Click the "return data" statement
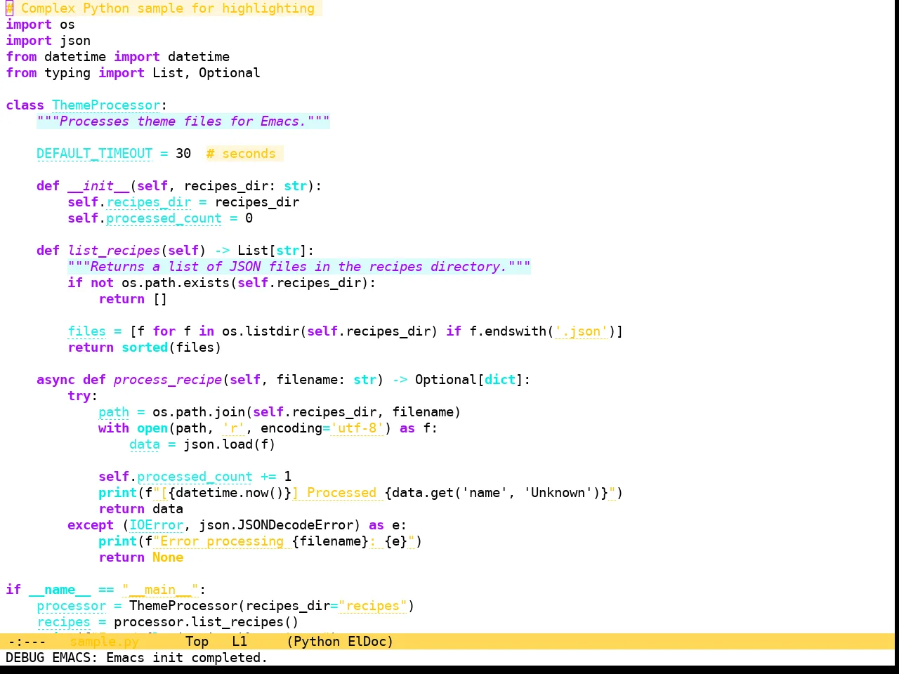Viewport: 899px width, 674px height. tap(140, 509)
